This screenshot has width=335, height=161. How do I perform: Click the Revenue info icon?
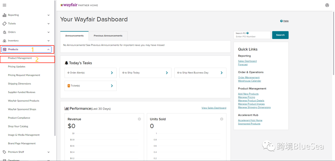point(139,119)
